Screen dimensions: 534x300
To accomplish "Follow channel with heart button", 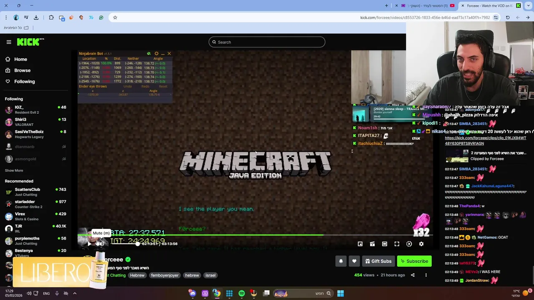I will pos(354,261).
